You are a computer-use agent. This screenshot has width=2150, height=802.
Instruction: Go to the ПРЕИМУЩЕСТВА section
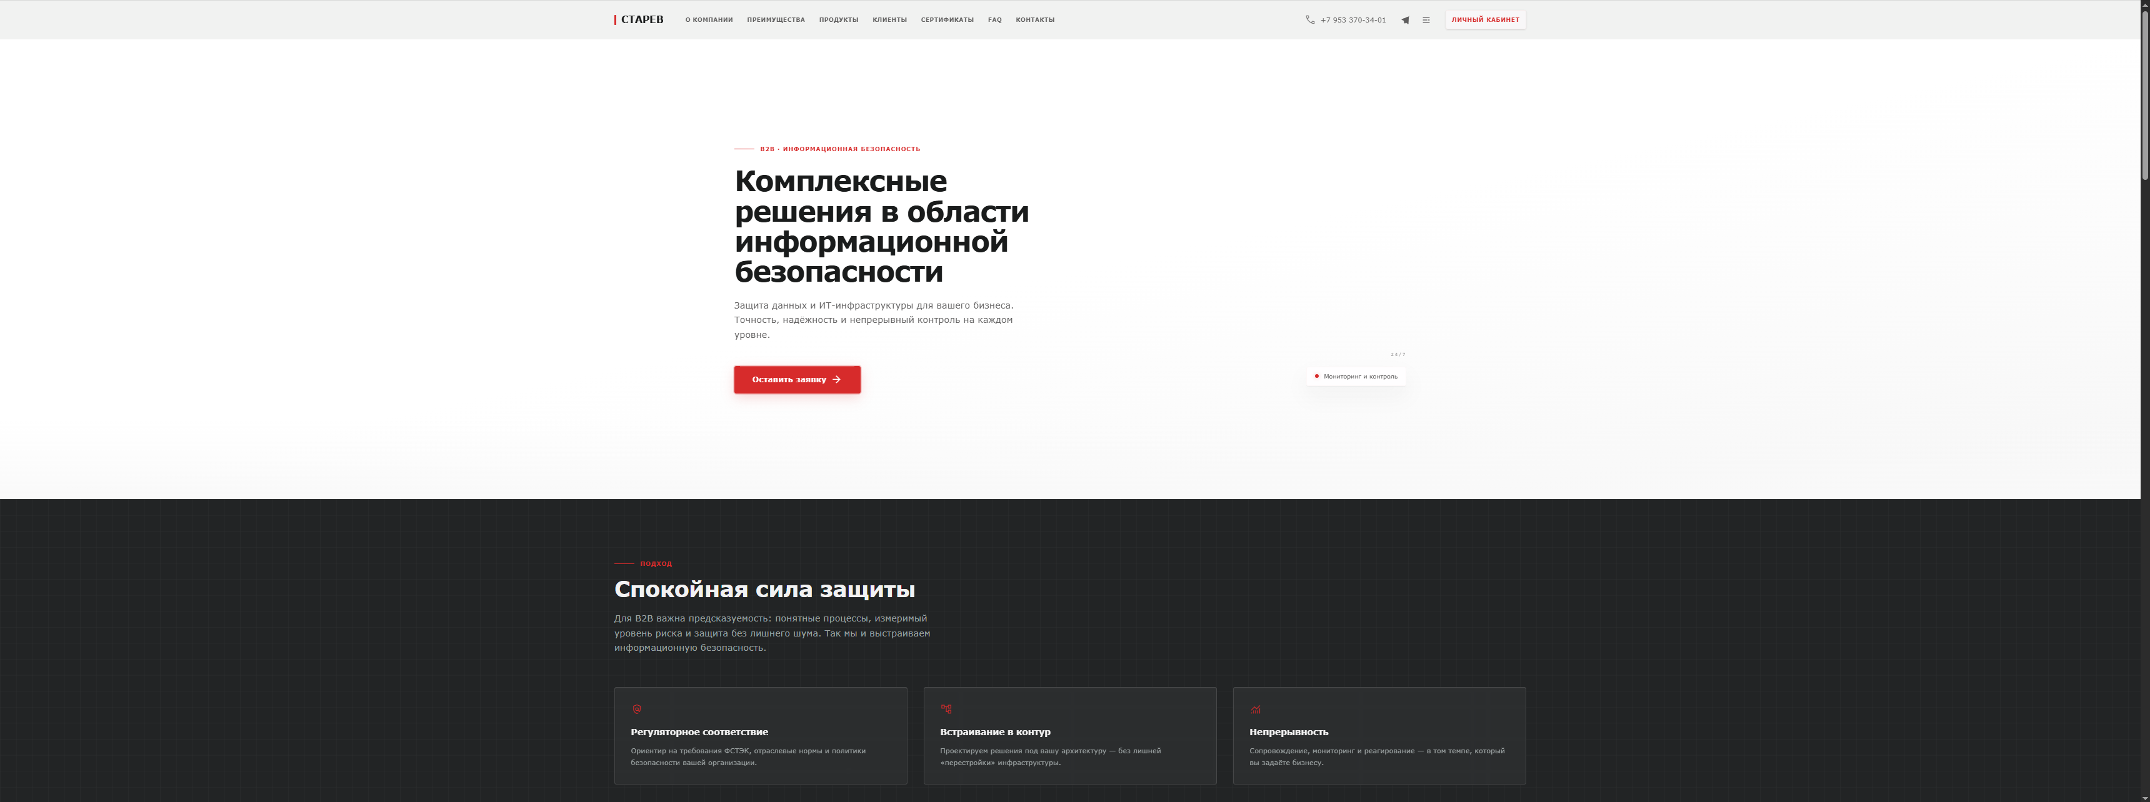776,20
